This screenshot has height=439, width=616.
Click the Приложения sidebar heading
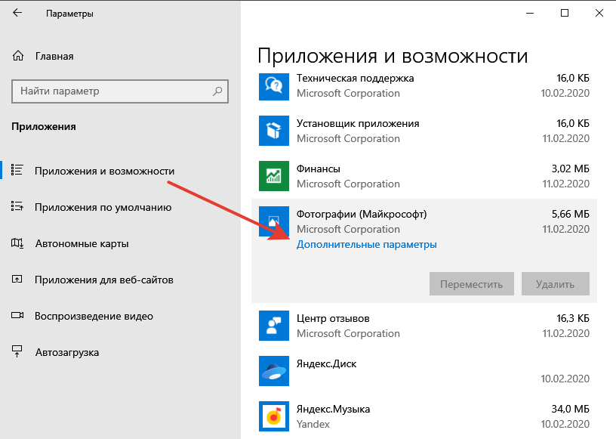point(44,127)
